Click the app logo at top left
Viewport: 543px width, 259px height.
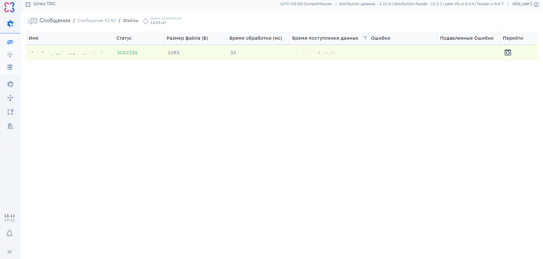pyautogui.click(x=9, y=7)
